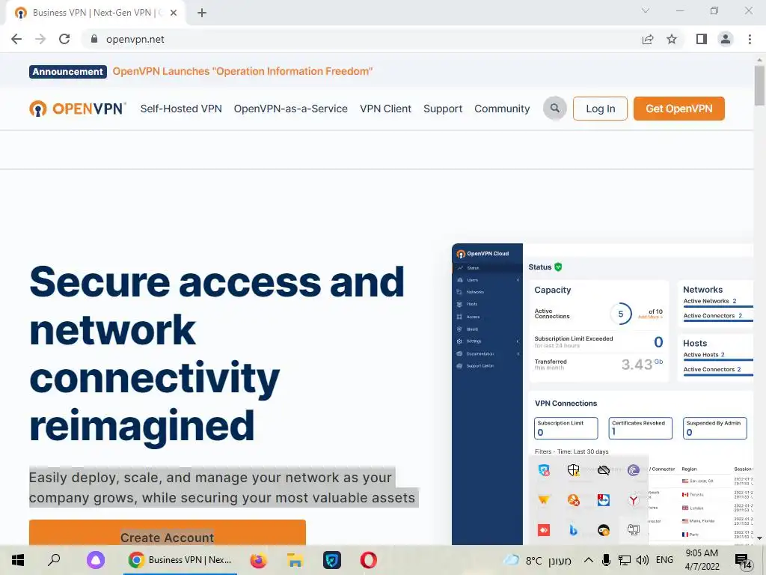Image resolution: width=766 pixels, height=575 pixels.
Task: Open the Windows Start menu
Action: tap(18, 560)
